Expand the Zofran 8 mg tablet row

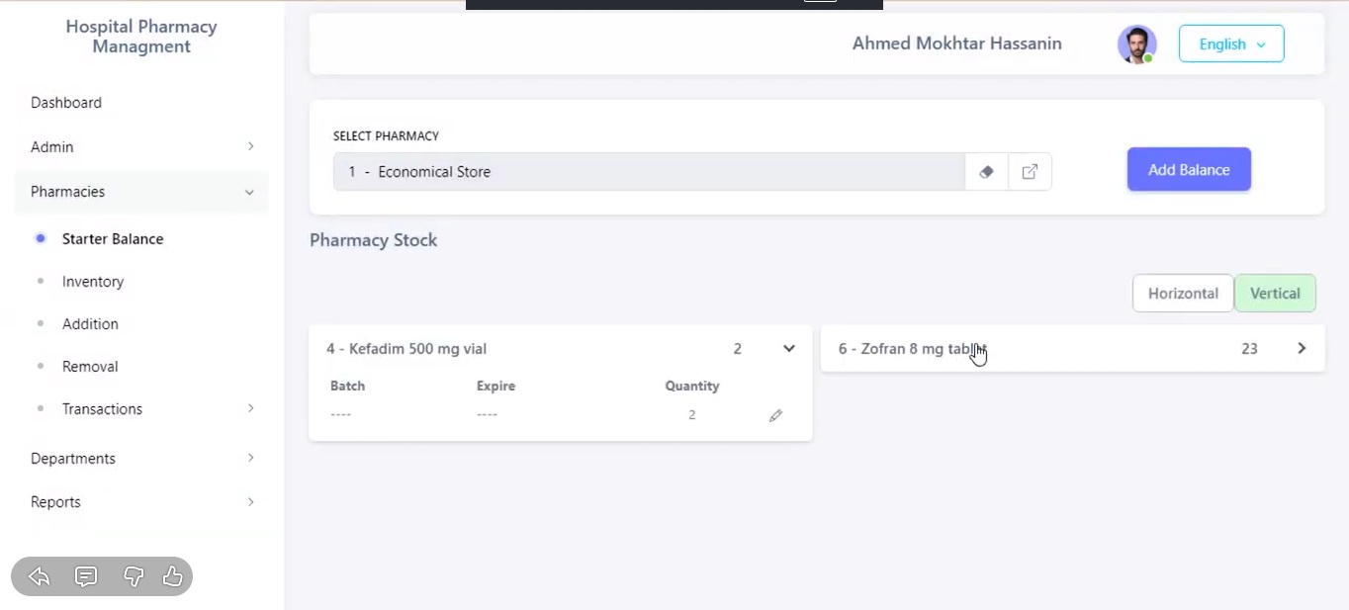[x=1302, y=349]
